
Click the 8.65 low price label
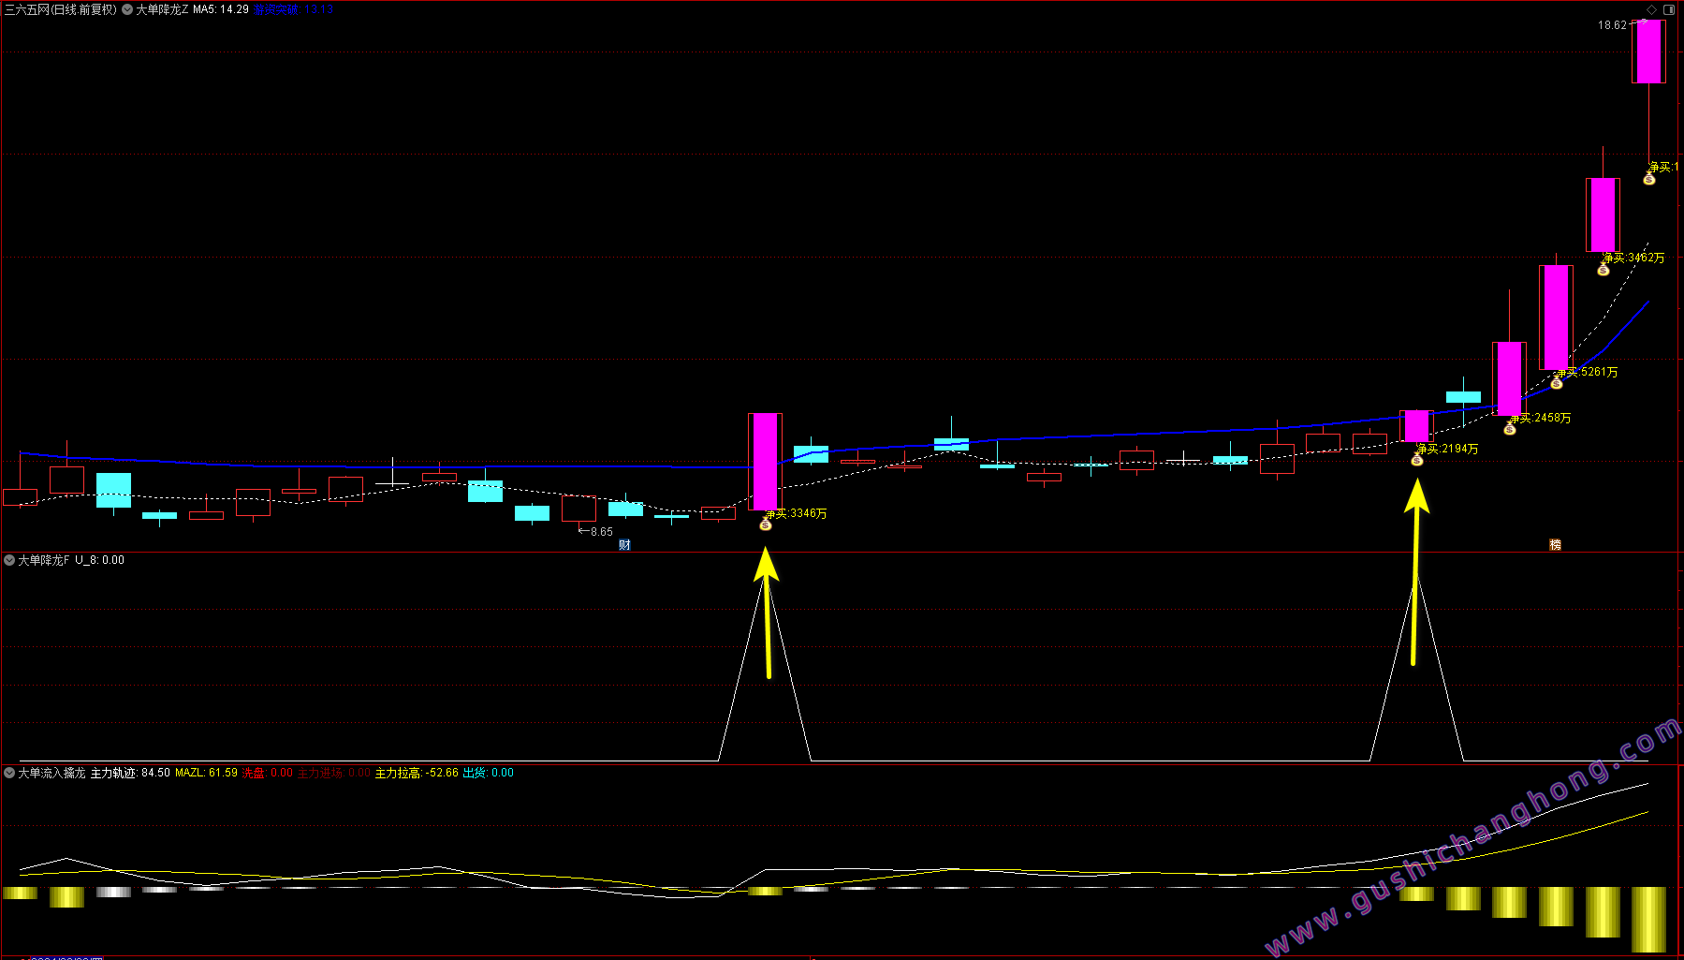click(601, 532)
